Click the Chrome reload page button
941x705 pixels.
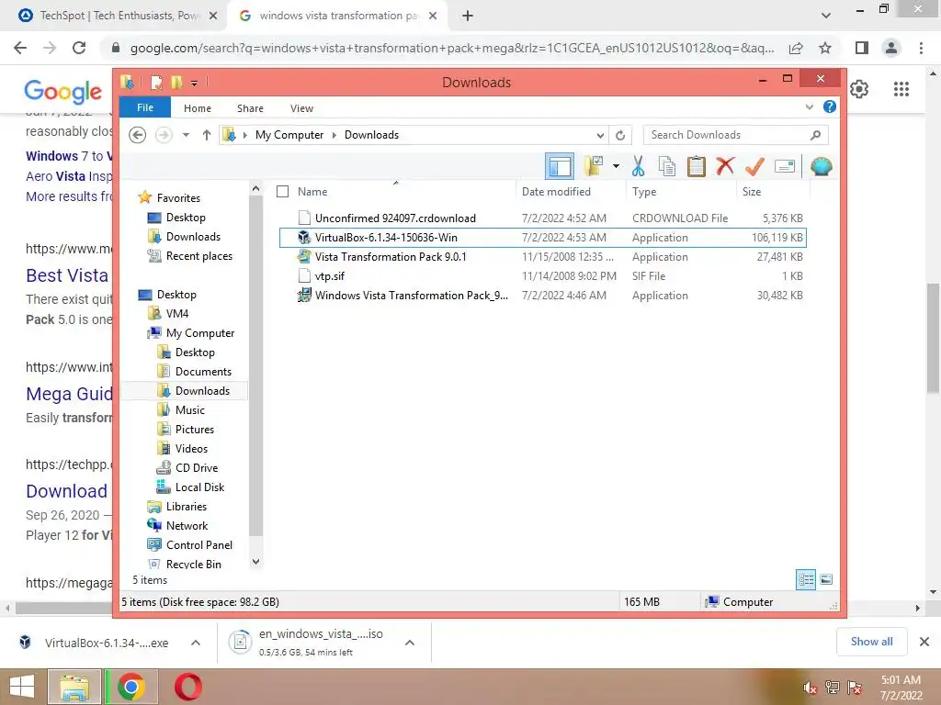click(79, 48)
